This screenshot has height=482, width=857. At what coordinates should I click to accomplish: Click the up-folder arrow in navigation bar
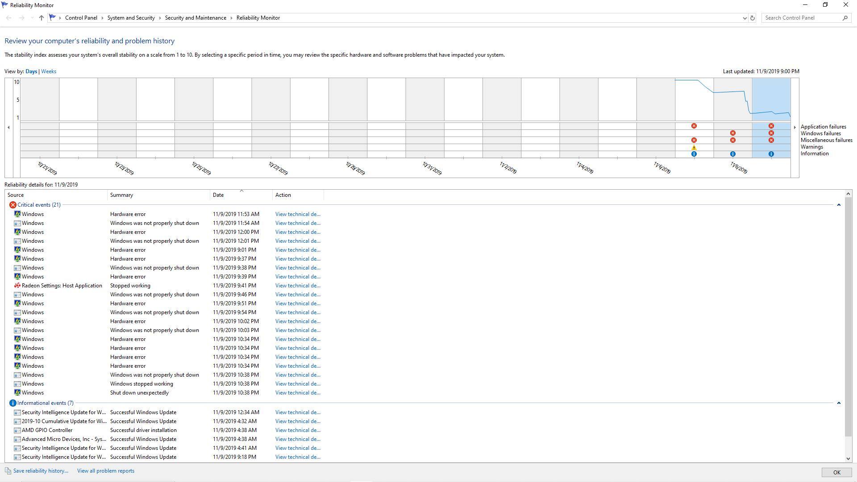click(41, 18)
